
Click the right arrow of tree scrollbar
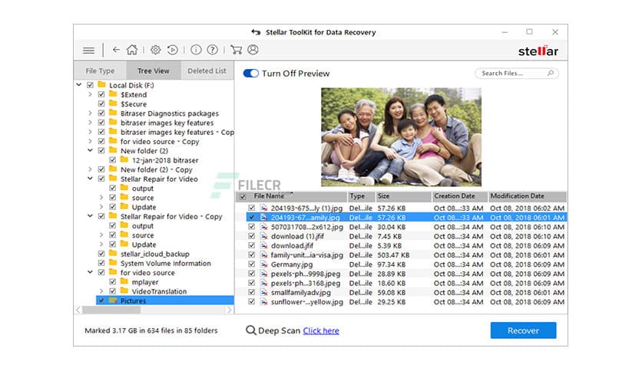[x=230, y=310]
